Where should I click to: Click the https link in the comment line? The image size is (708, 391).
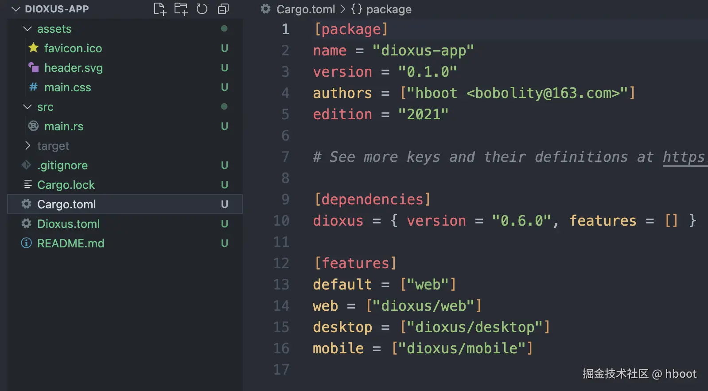coord(684,157)
